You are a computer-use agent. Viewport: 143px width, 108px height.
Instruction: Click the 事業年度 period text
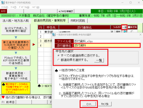[111, 16]
